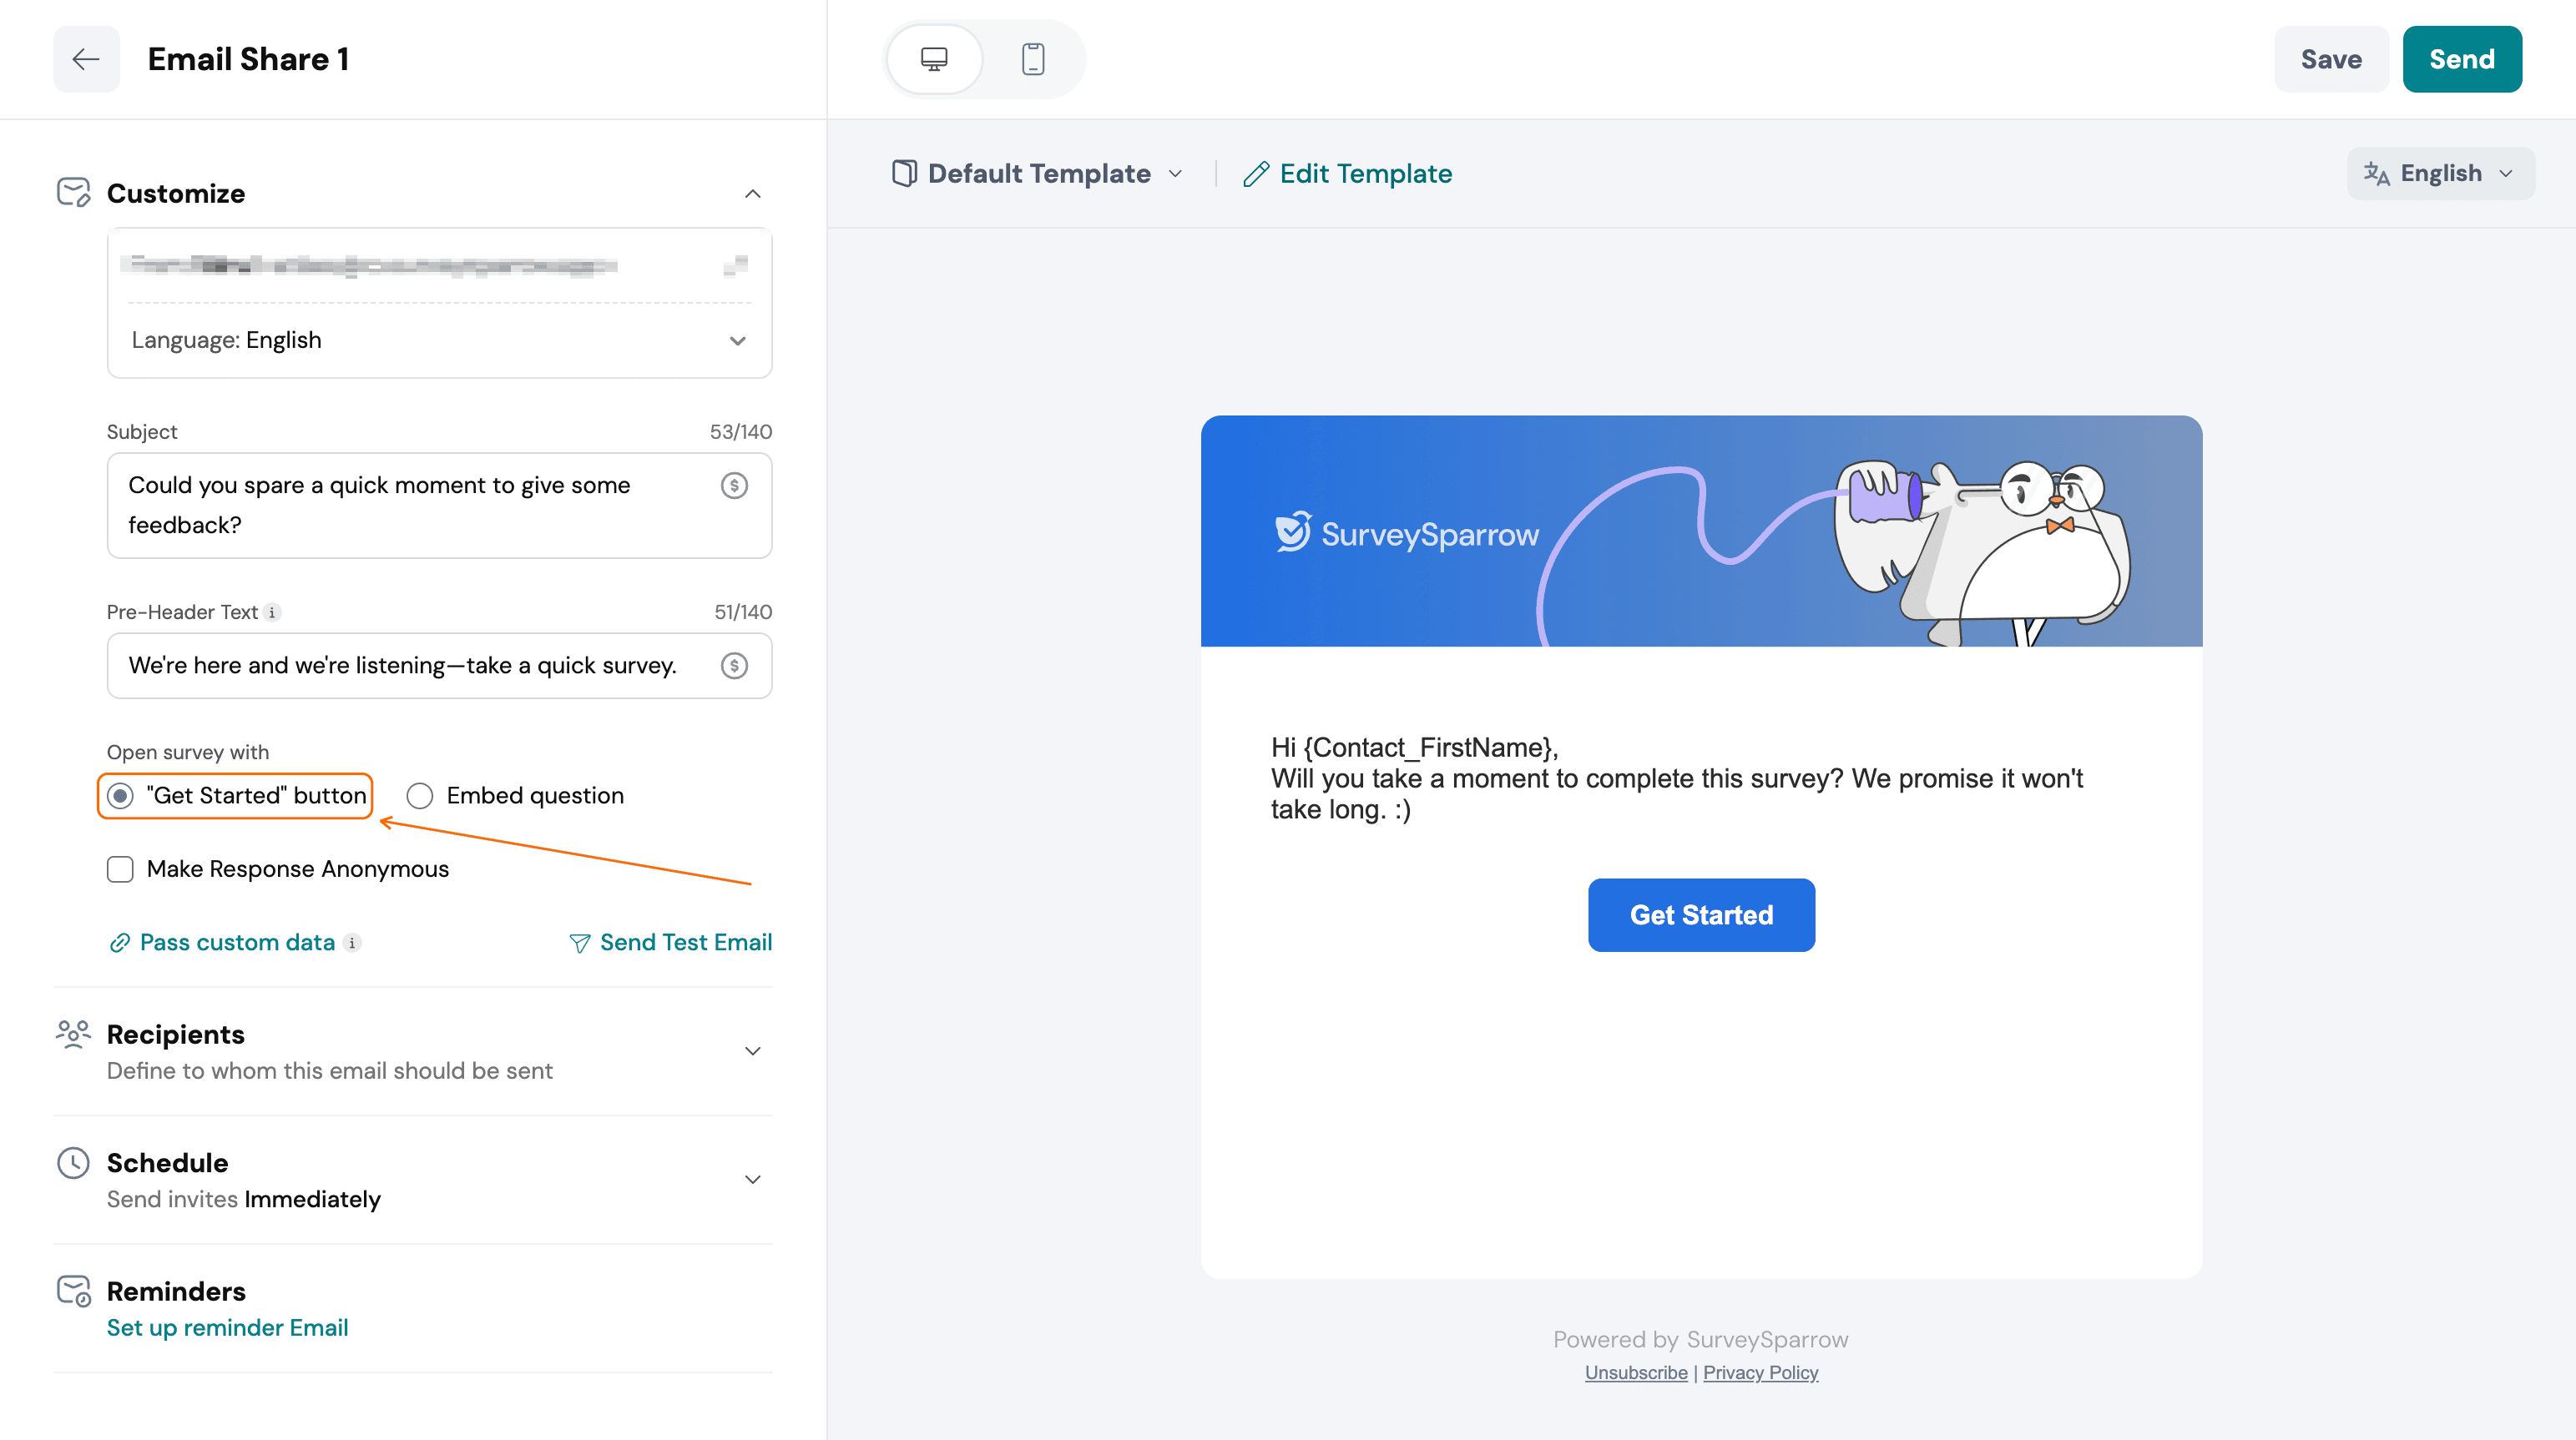Click the personalization icon in Pre-Header Text field

(x=734, y=666)
